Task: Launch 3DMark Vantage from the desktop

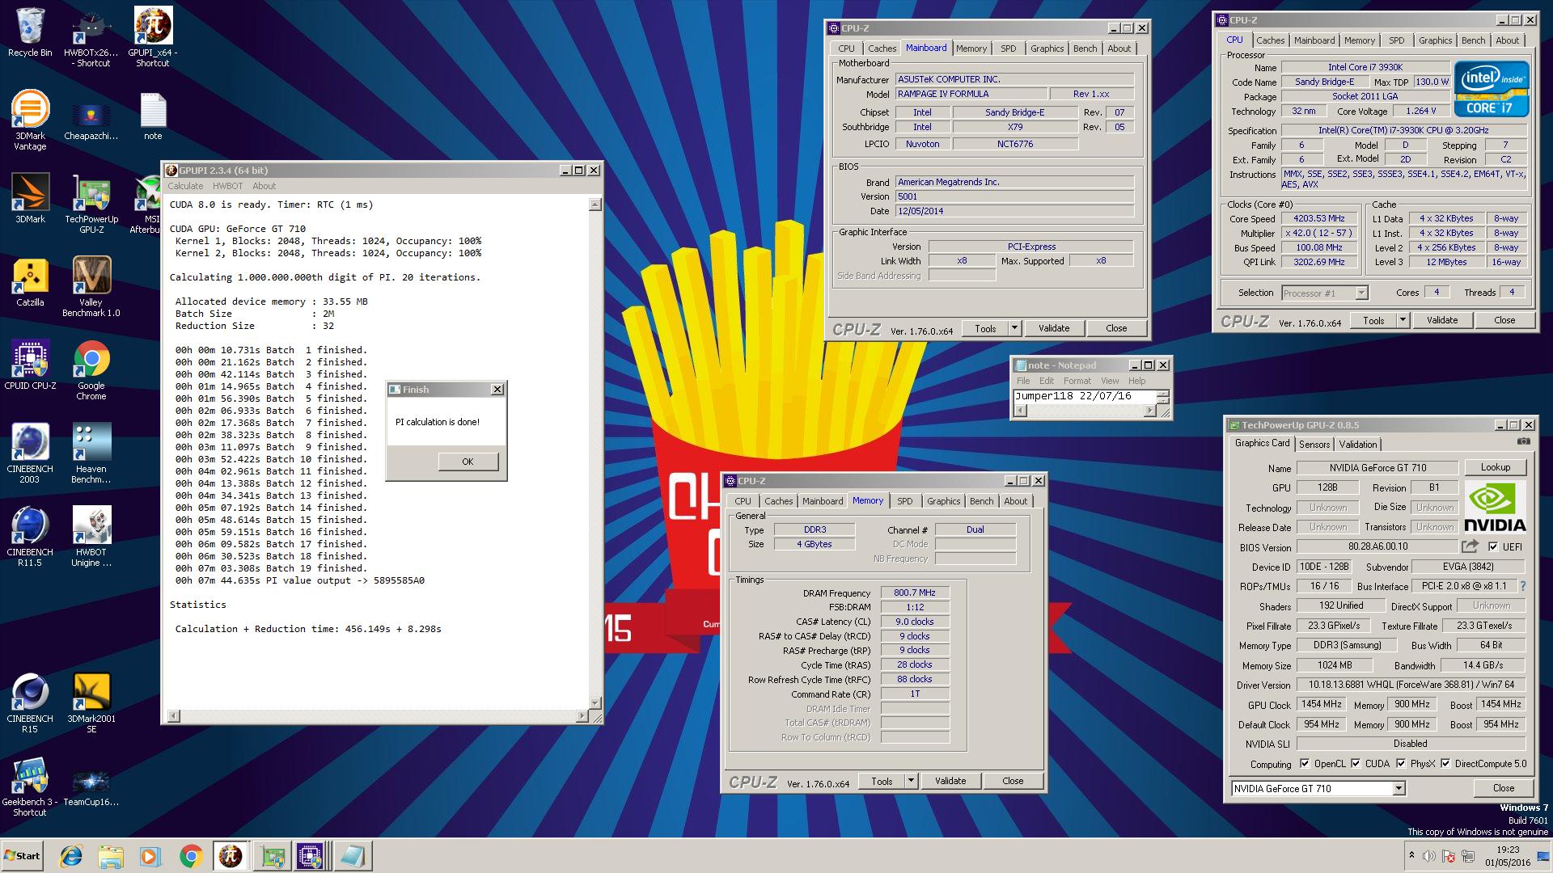Action: click(30, 120)
